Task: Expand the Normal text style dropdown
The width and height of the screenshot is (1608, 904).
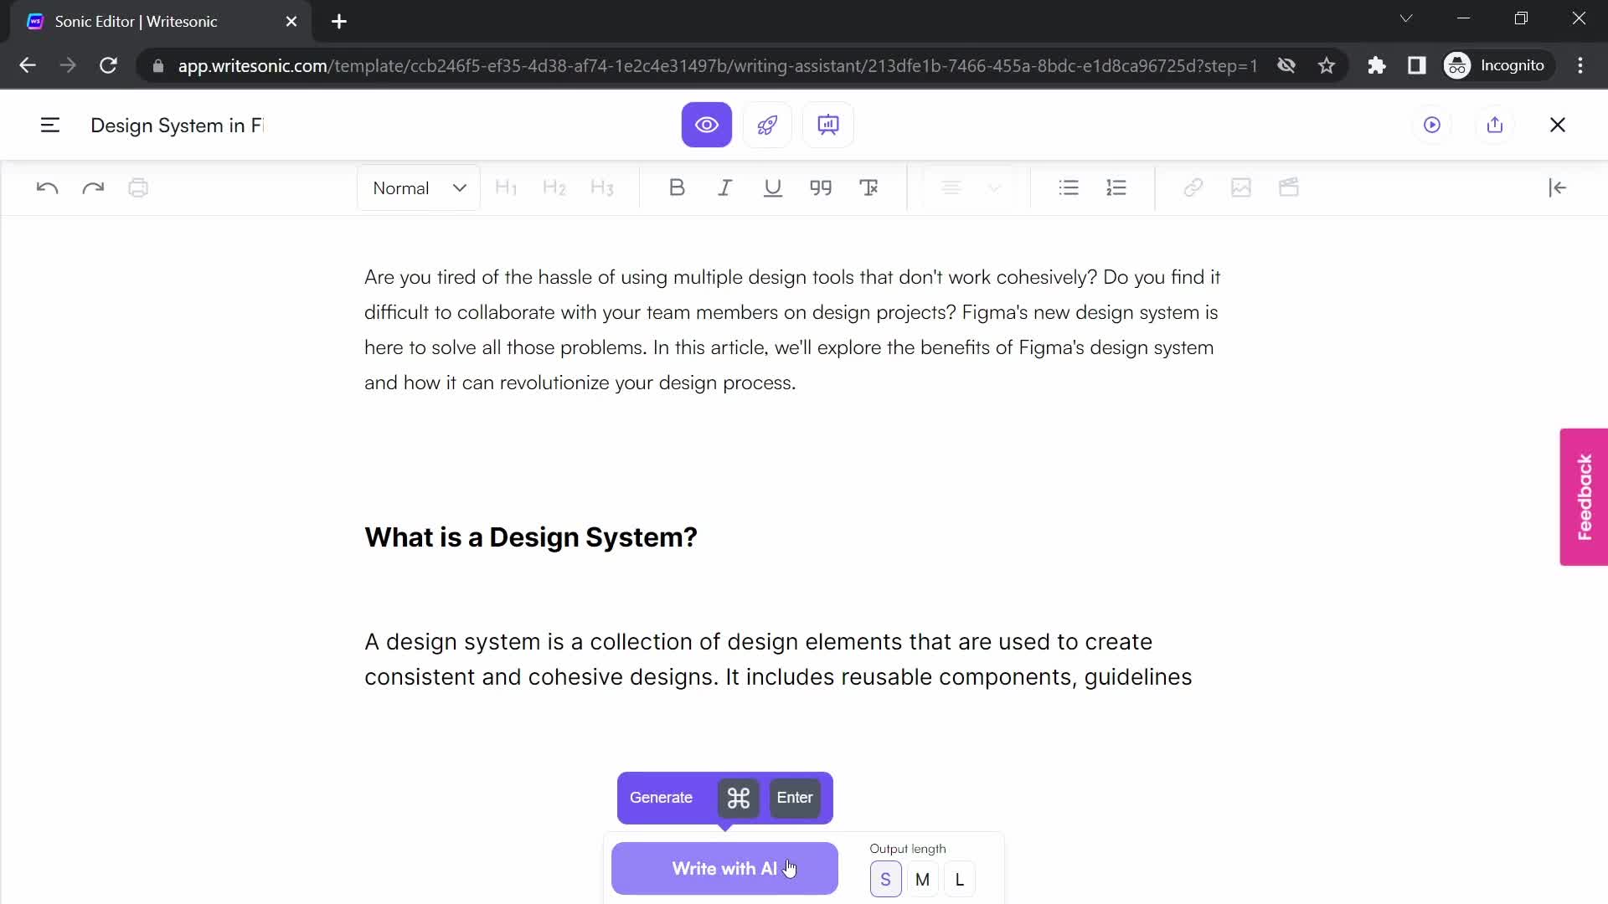Action: (420, 188)
